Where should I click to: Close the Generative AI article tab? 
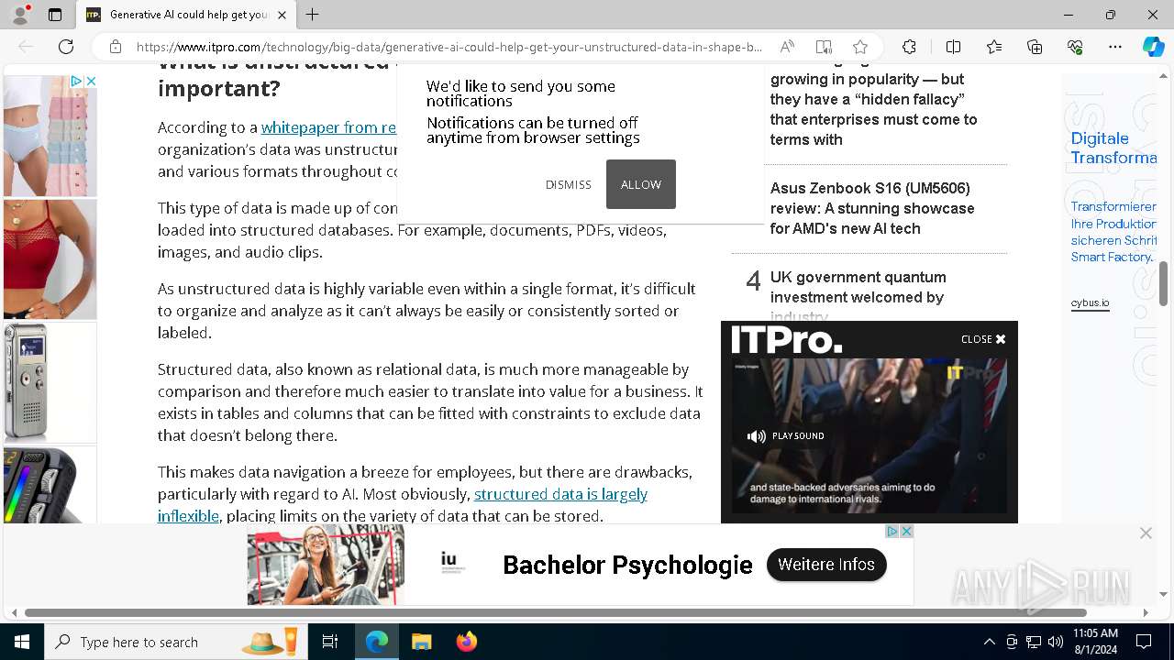(x=282, y=15)
